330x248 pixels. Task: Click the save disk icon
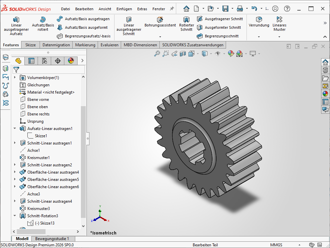[225, 9]
